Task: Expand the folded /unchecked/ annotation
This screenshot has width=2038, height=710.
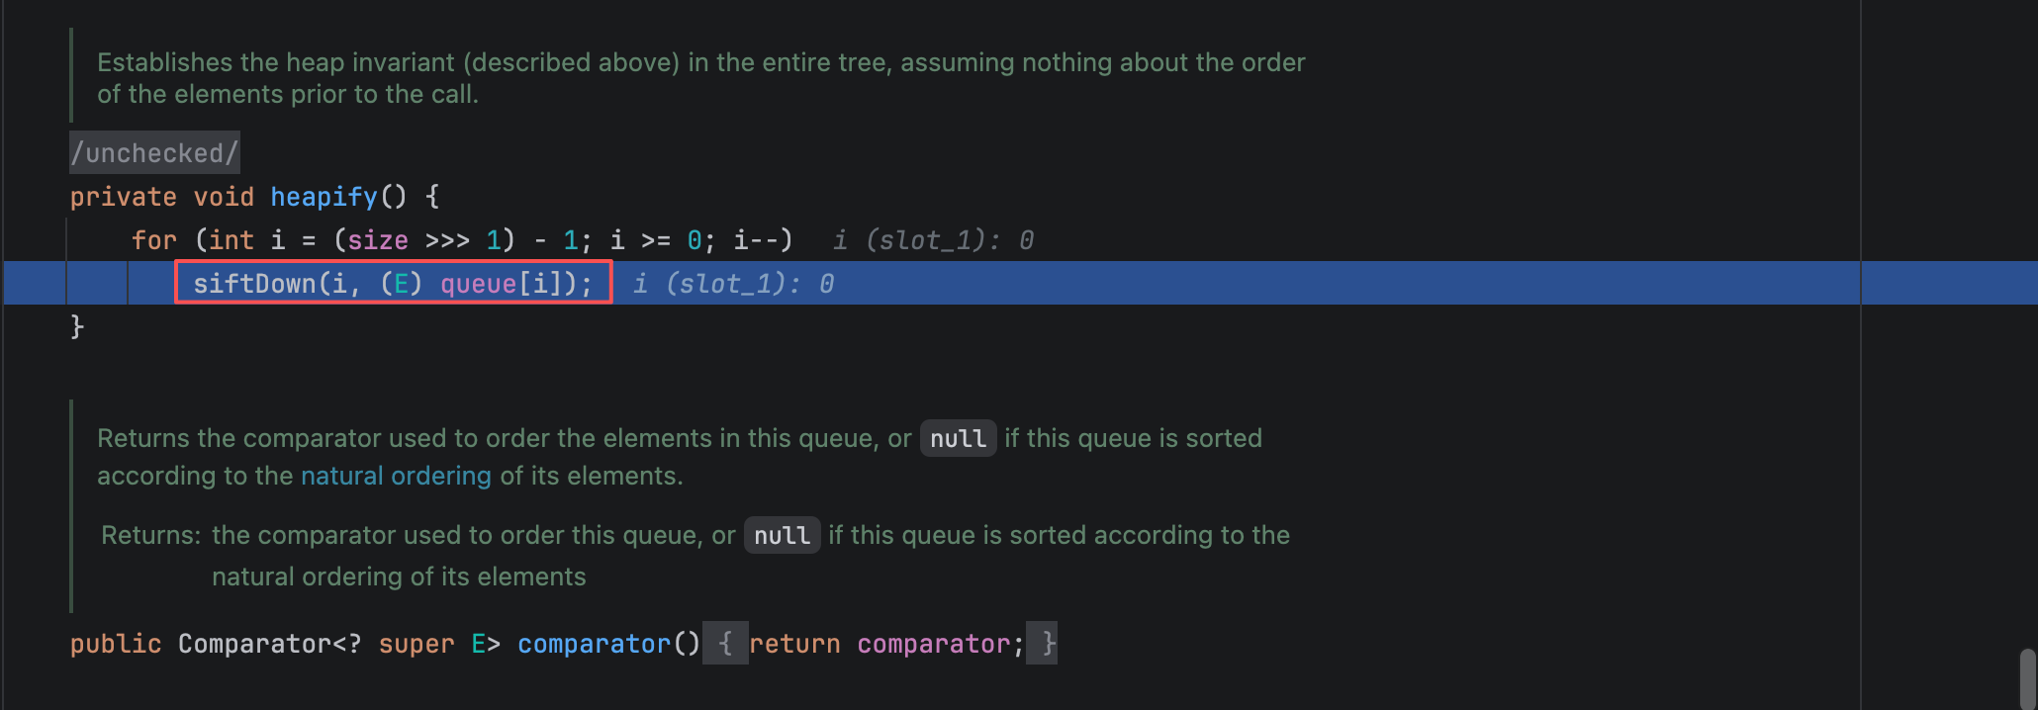Action: click(154, 152)
